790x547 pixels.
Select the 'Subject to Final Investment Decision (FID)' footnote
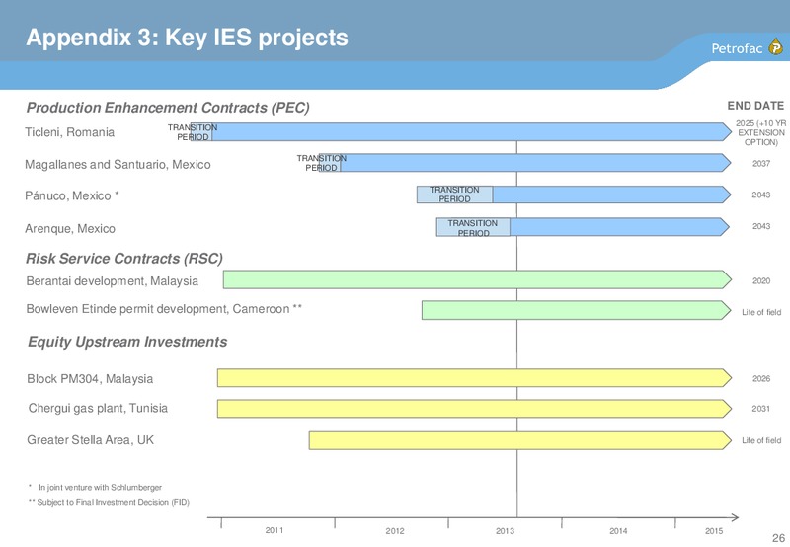click(114, 502)
